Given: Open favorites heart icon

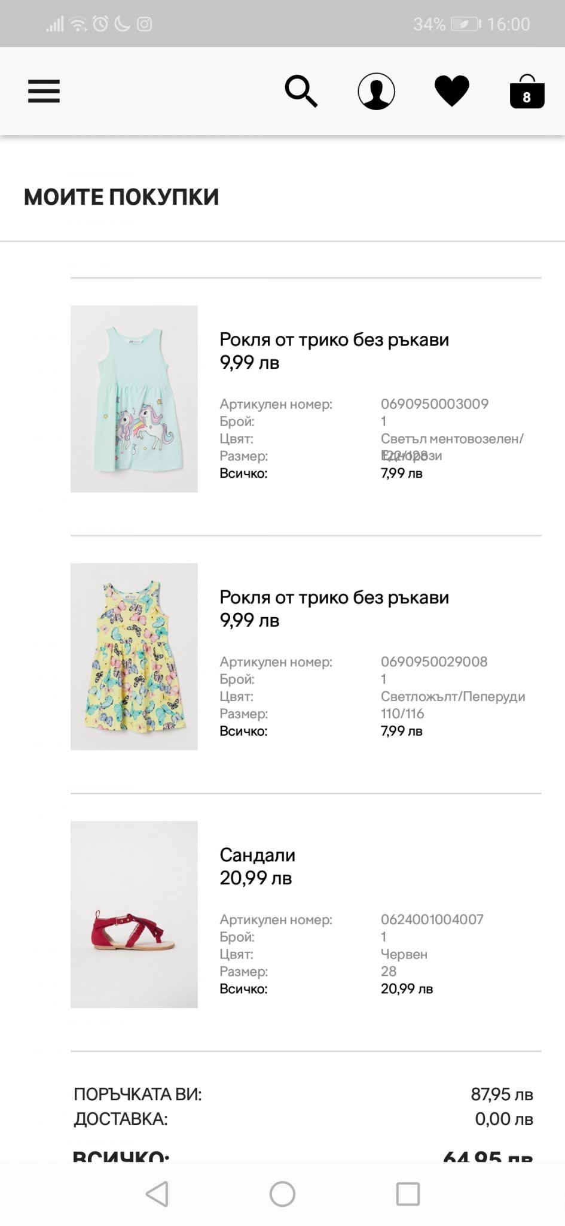Looking at the screenshot, I should coord(451,91).
